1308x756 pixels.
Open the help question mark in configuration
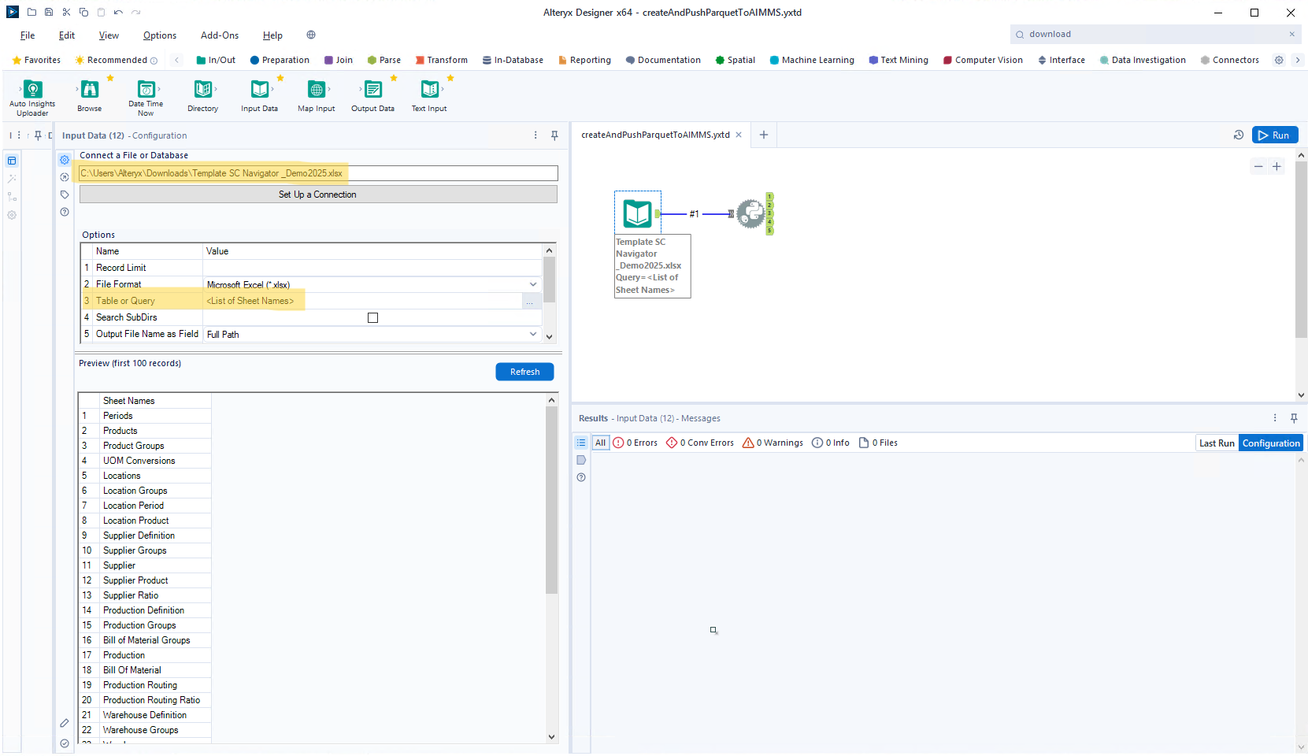coord(65,212)
